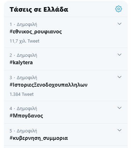
Task: Open the #κυβερνηση_συμμορια hashtag
Action: (39, 138)
